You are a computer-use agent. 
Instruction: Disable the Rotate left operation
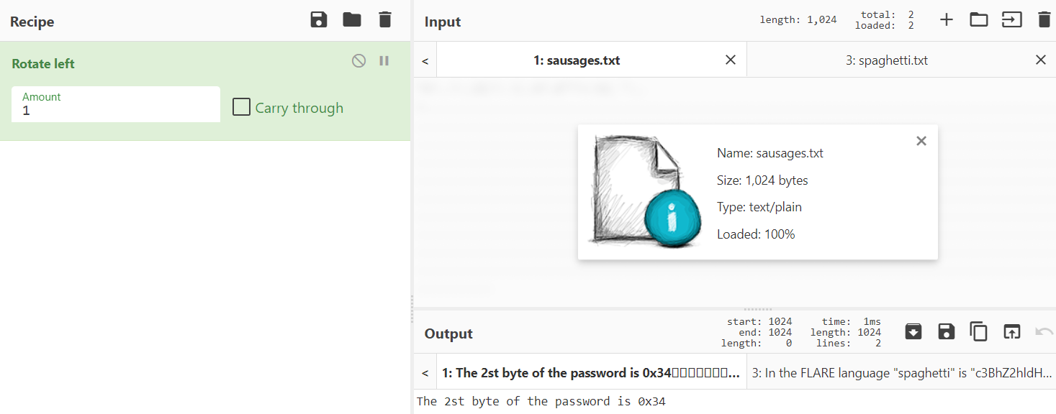coord(358,61)
